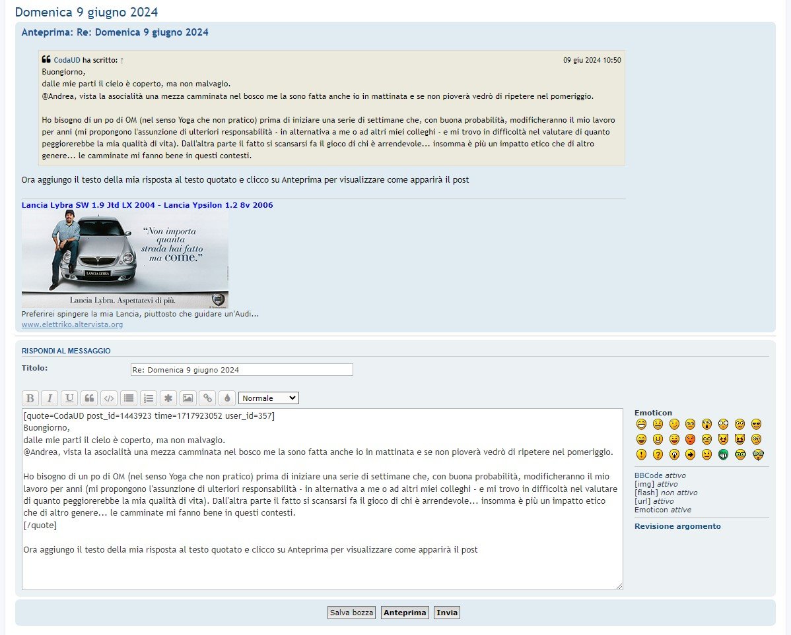Submit the reply with the Invia button
The height and width of the screenshot is (635, 791).
point(447,613)
